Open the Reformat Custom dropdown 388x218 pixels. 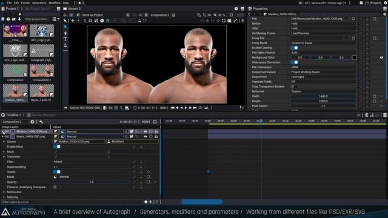(323, 91)
